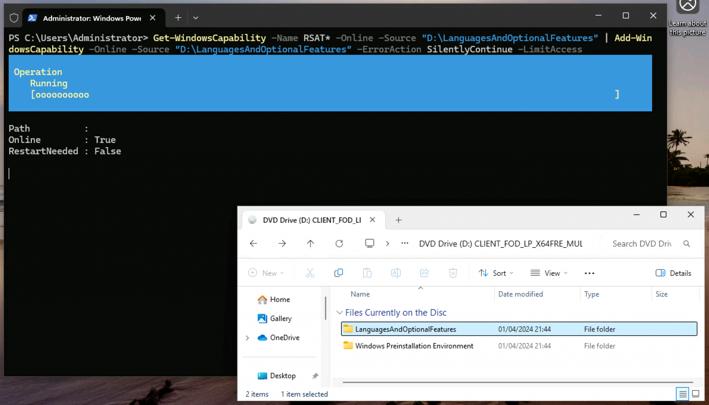Select the DVD Drive (D:) Explorer tab
This screenshot has height=405, width=709.
pyautogui.click(x=312, y=220)
